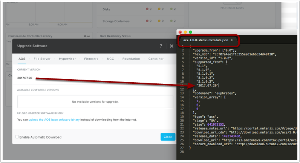300x163 pixels.
Task: Open the Container tab
Action: coord(156,59)
